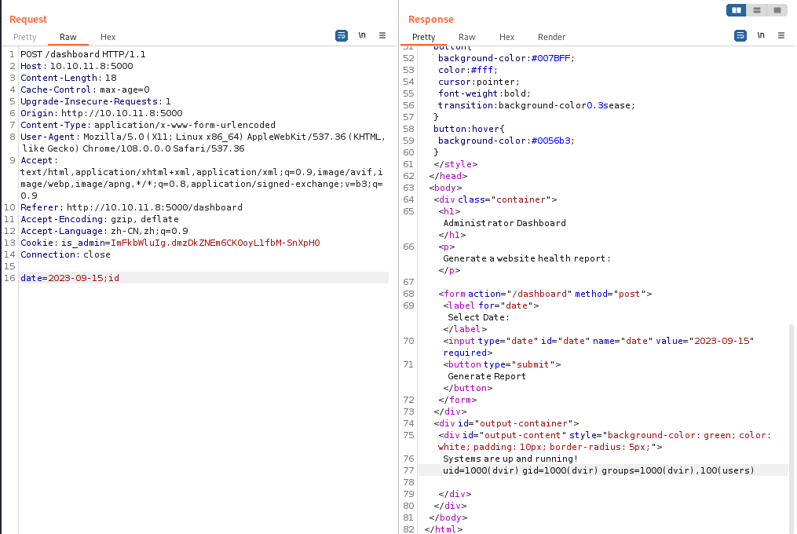Click the closing '</style>' tag line
This screenshot has width=797, height=534.
pos(455,164)
